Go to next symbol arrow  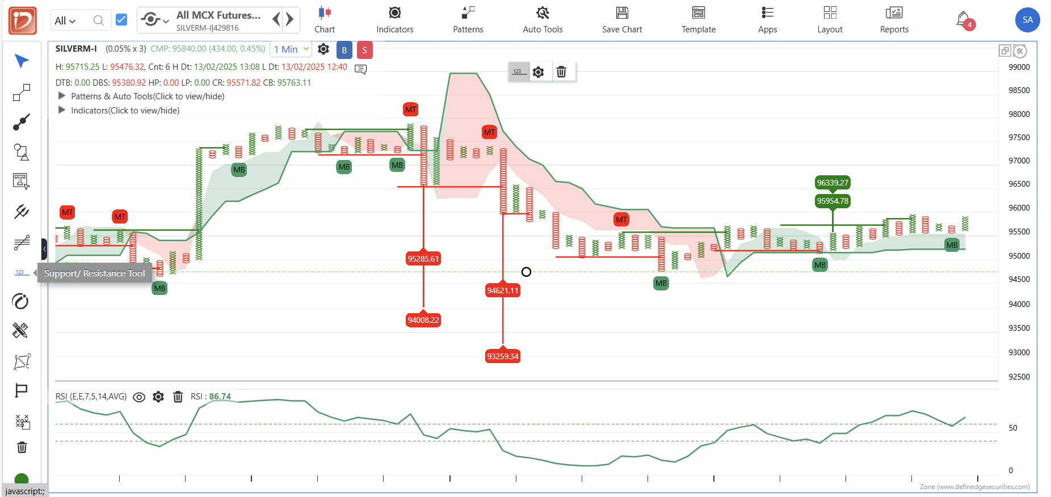click(290, 19)
